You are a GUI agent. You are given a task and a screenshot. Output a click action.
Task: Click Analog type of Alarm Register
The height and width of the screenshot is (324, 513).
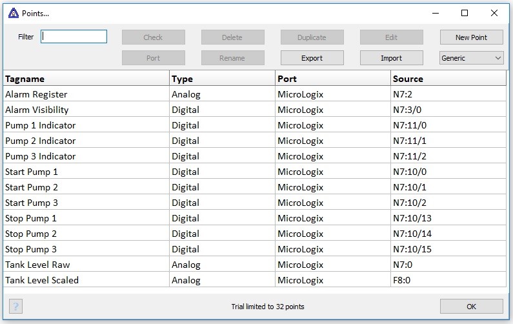pos(222,94)
